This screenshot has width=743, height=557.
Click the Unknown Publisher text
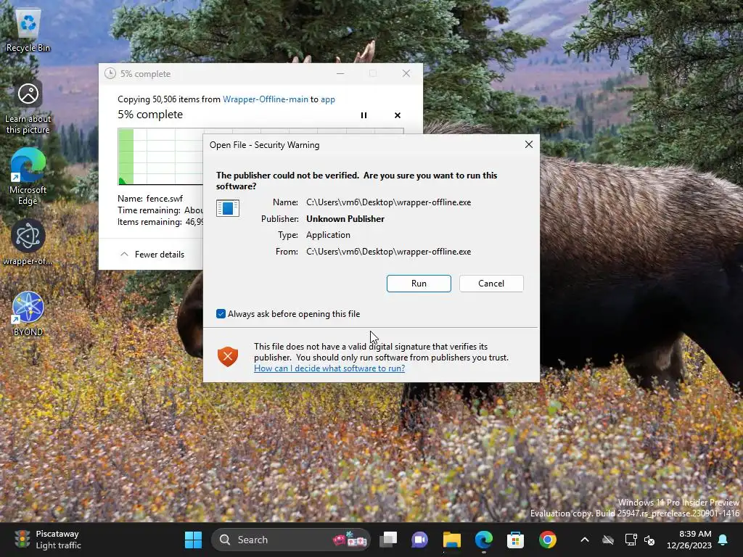click(x=345, y=219)
